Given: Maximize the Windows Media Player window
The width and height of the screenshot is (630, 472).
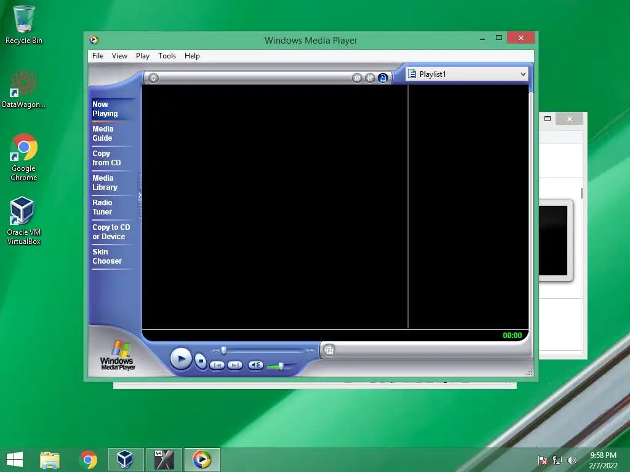Looking at the screenshot, I should [x=498, y=37].
